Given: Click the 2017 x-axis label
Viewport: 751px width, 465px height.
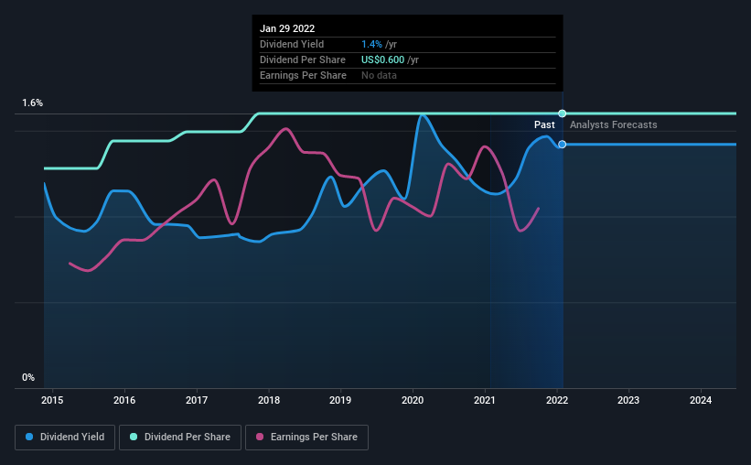Looking at the screenshot, I should 197,400.
